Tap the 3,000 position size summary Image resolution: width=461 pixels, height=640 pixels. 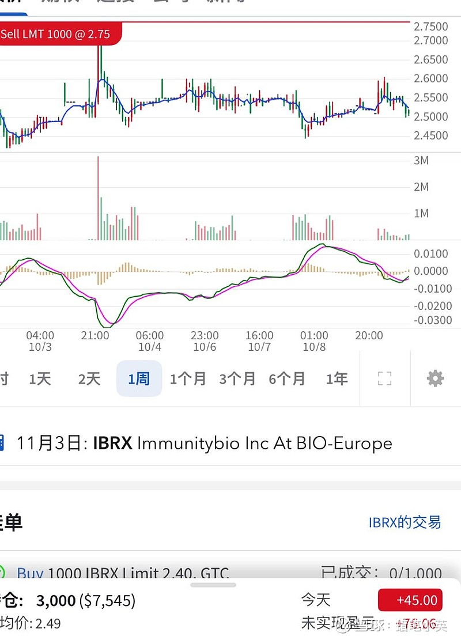[56, 601]
